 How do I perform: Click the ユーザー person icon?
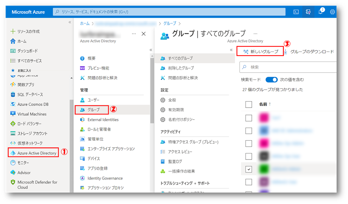82,100
